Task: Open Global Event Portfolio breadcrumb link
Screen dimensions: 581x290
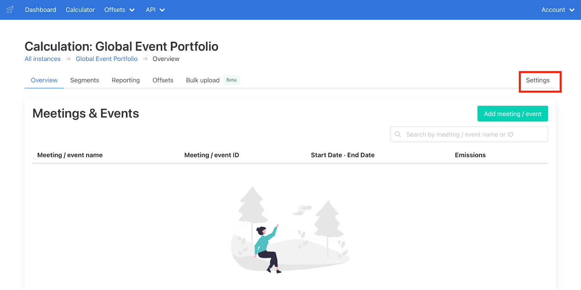Action: [106, 59]
